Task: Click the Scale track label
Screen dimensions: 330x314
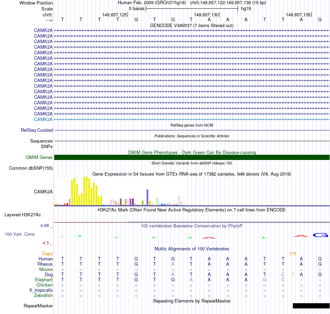Action: click(x=47, y=9)
